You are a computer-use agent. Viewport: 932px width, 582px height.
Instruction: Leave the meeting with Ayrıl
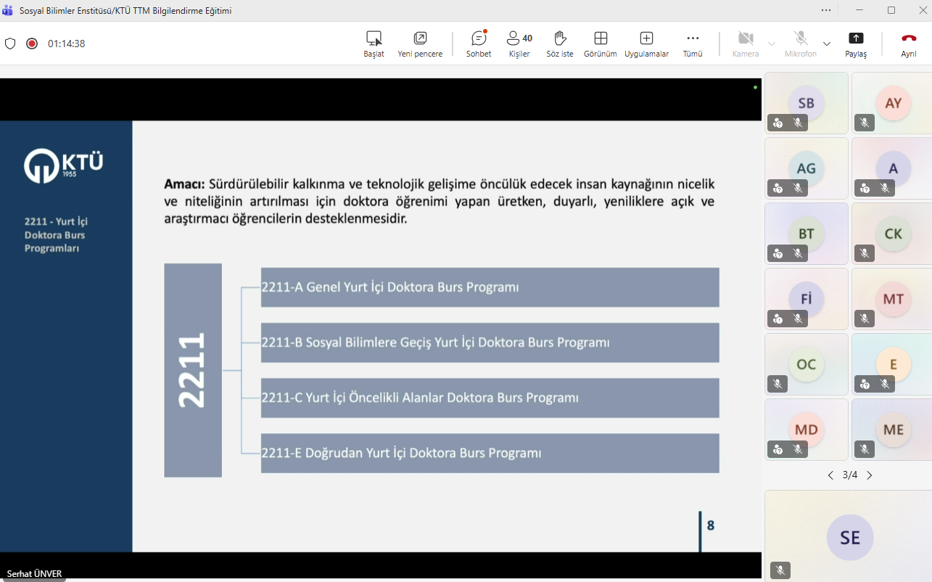(x=908, y=44)
